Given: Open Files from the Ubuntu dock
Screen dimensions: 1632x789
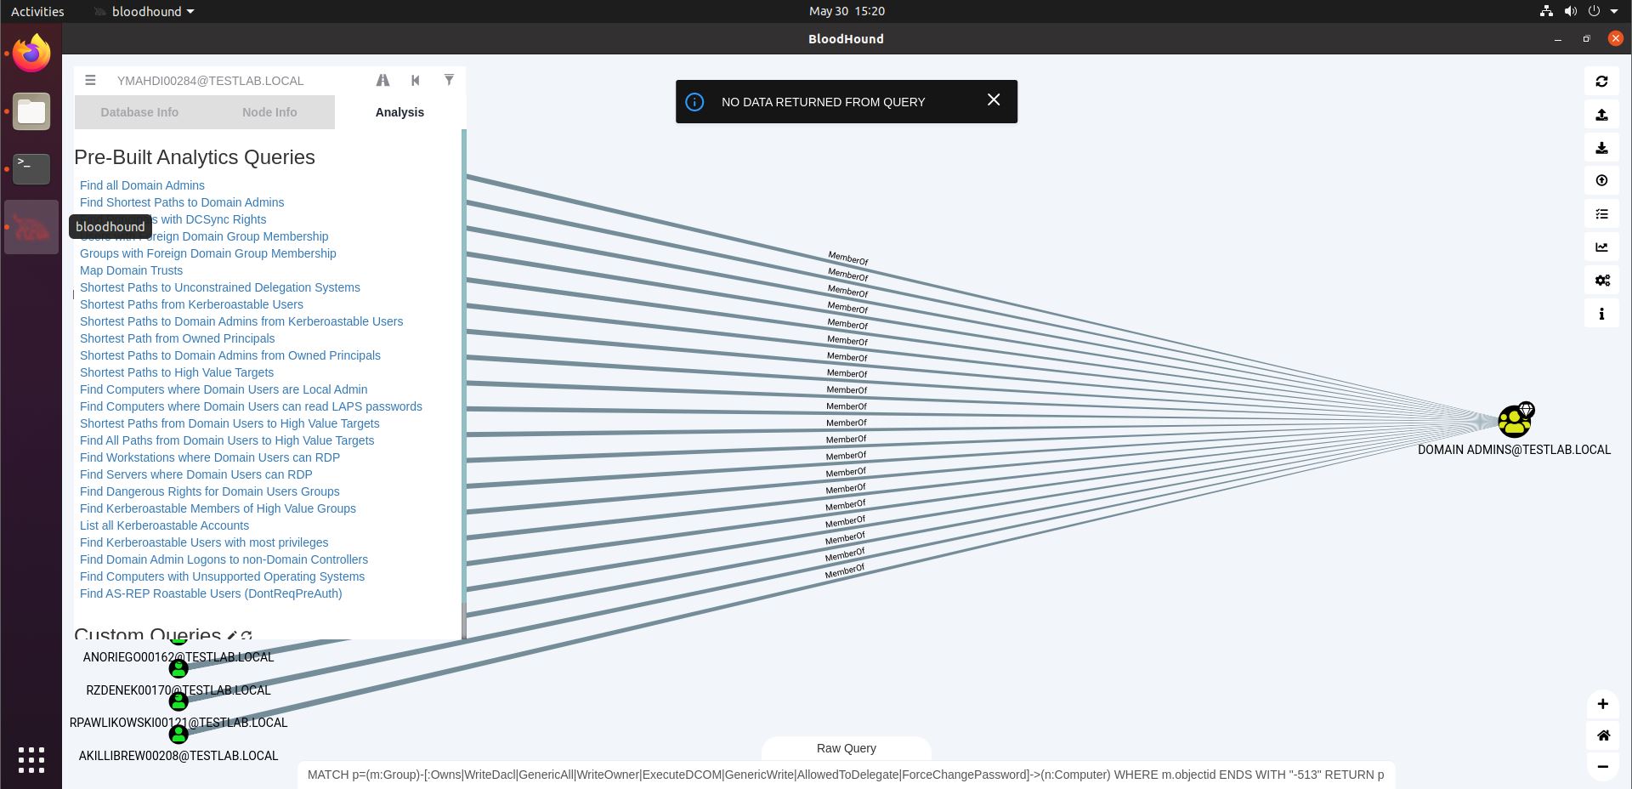Looking at the screenshot, I should 31,111.
